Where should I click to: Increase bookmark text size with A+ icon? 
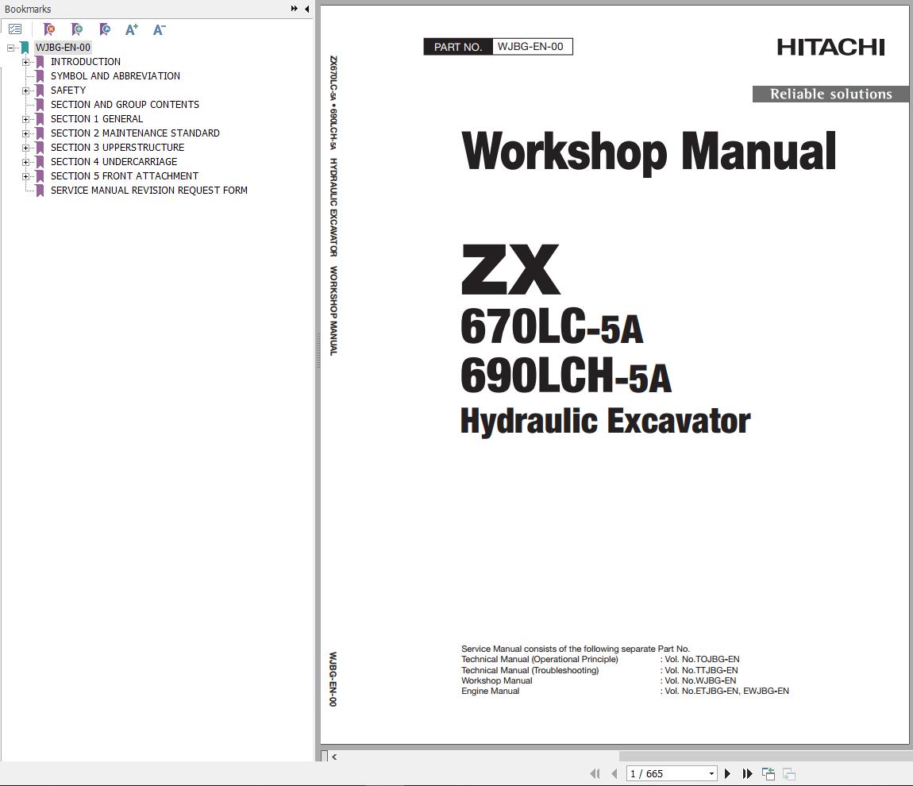click(132, 29)
